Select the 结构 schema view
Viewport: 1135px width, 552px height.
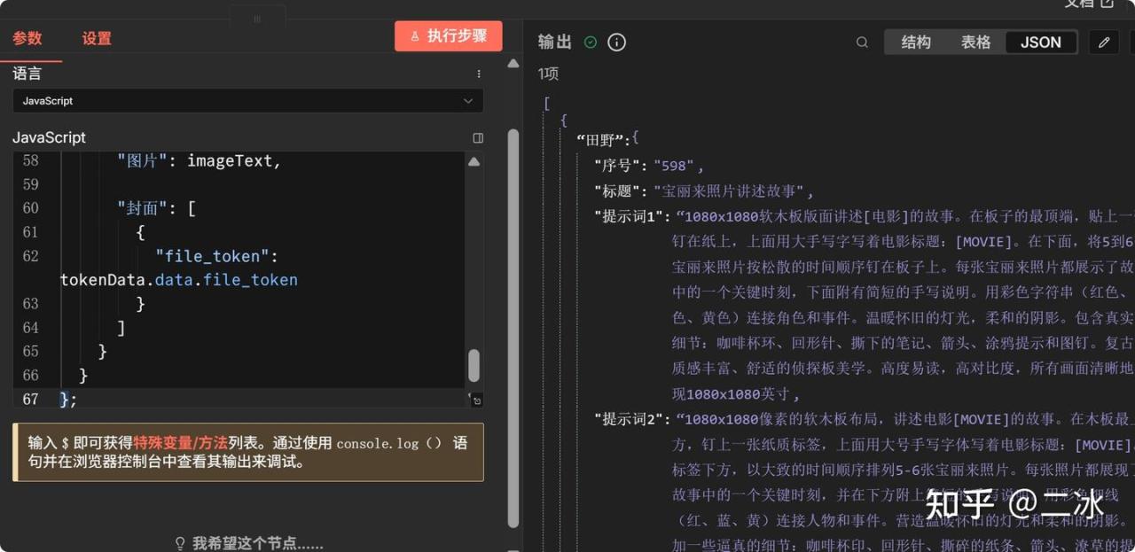click(x=916, y=43)
